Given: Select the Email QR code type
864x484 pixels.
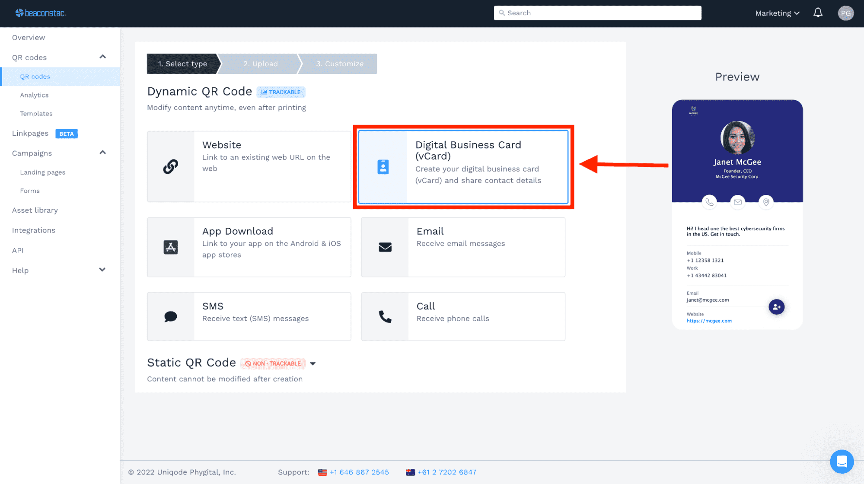Looking at the screenshot, I should [x=463, y=247].
